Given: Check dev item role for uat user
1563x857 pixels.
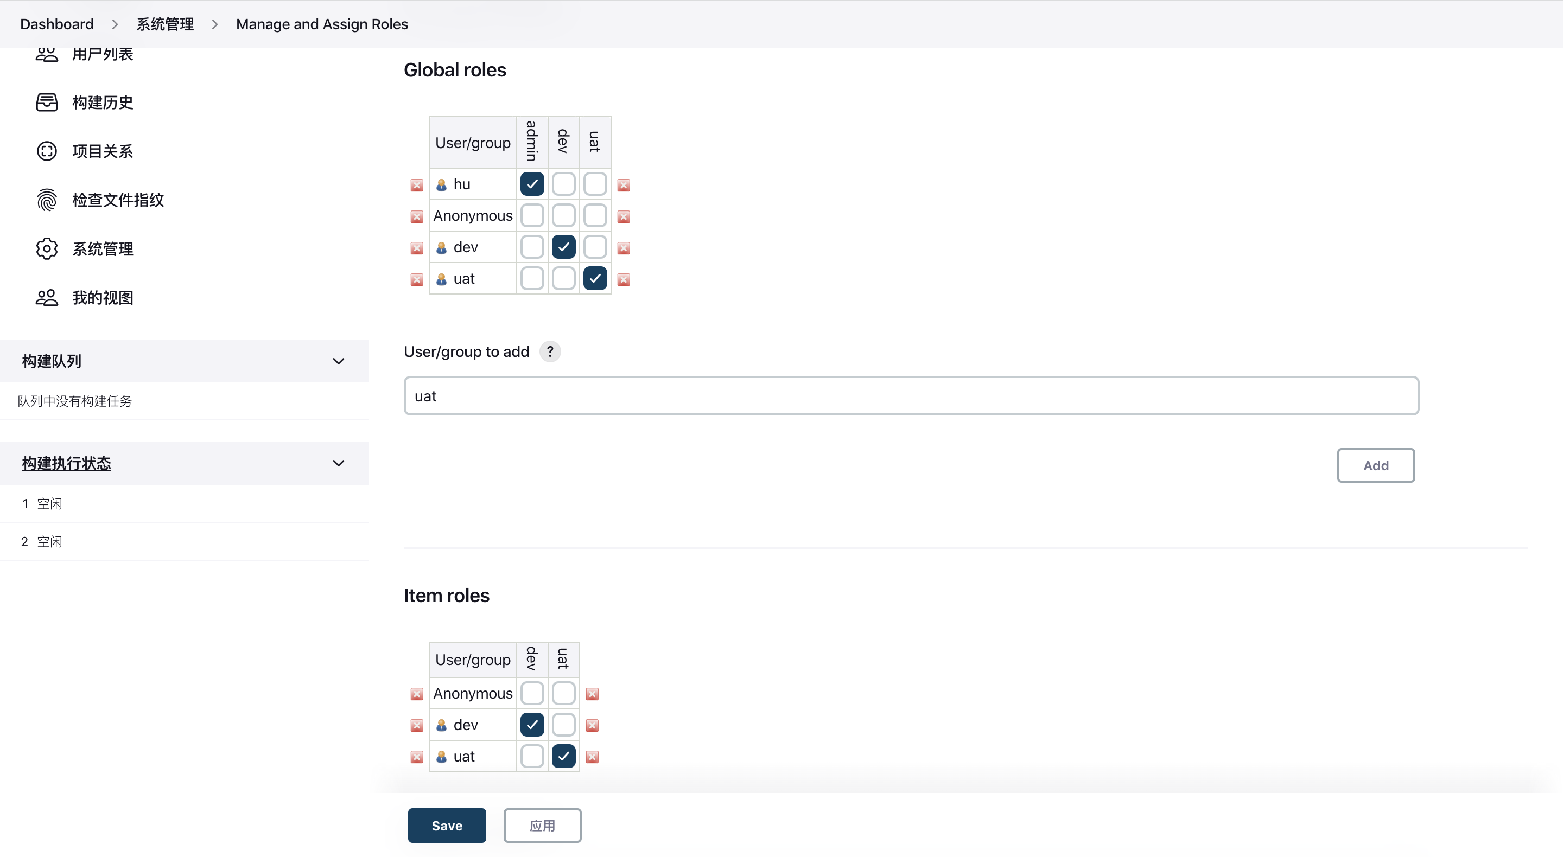Looking at the screenshot, I should tap(532, 757).
